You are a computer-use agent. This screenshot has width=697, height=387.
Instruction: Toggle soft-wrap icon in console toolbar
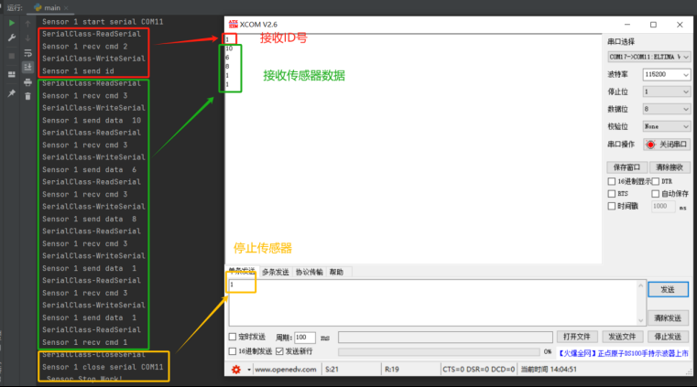[28, 53]
